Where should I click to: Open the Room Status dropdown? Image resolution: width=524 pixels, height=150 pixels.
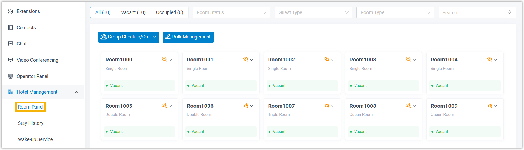click(x=231, y=12)
